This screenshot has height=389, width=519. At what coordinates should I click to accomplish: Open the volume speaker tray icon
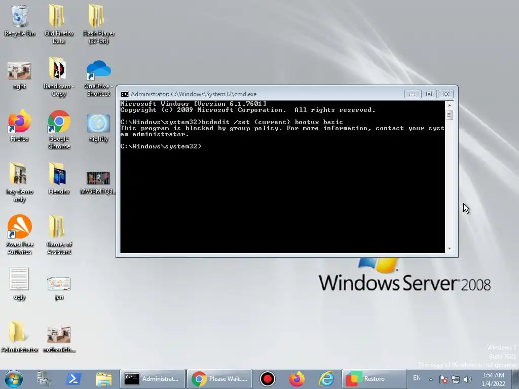pyautogui.click(x=467, y=379)
